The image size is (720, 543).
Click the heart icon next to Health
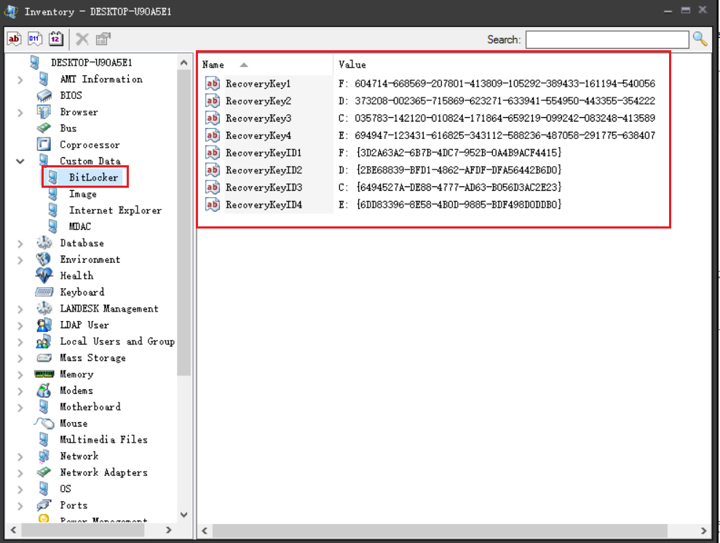click(x=44, y=276)
